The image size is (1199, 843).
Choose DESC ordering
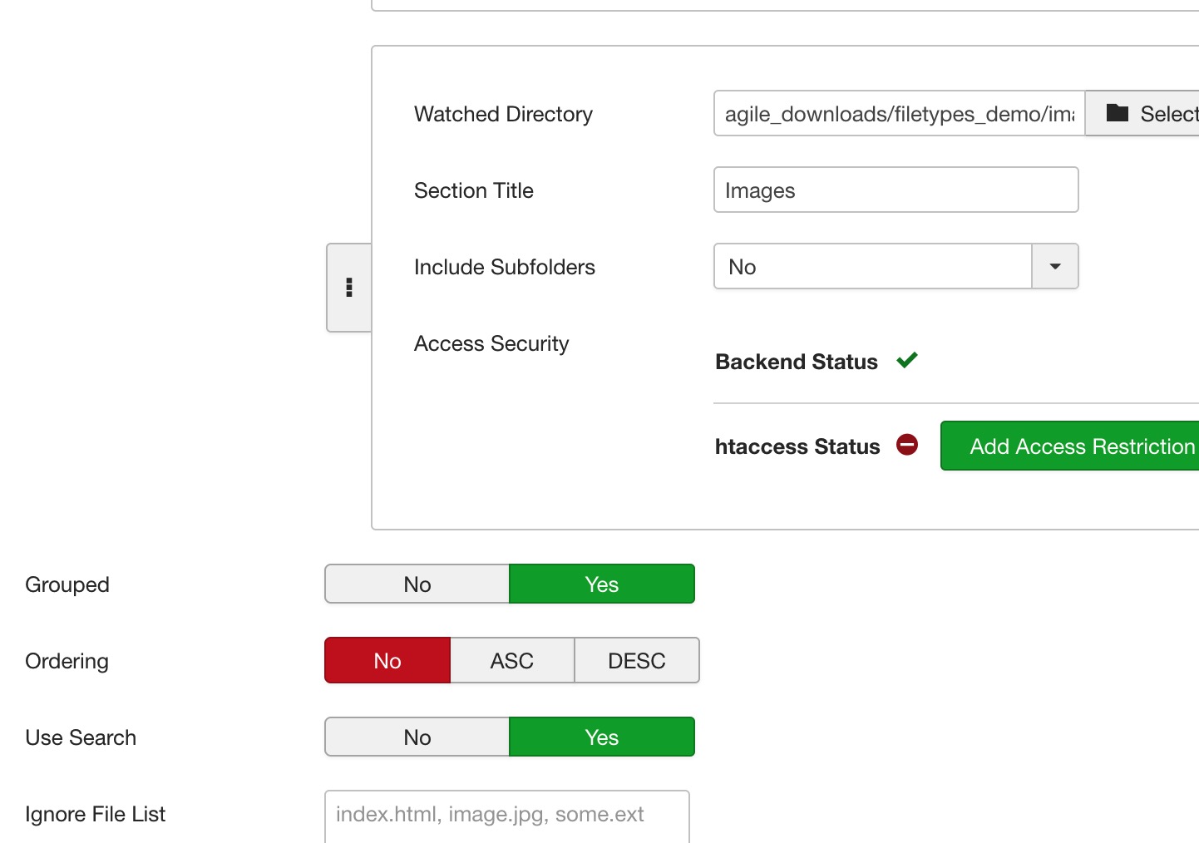pyautogui.click(x=637, y=660)
